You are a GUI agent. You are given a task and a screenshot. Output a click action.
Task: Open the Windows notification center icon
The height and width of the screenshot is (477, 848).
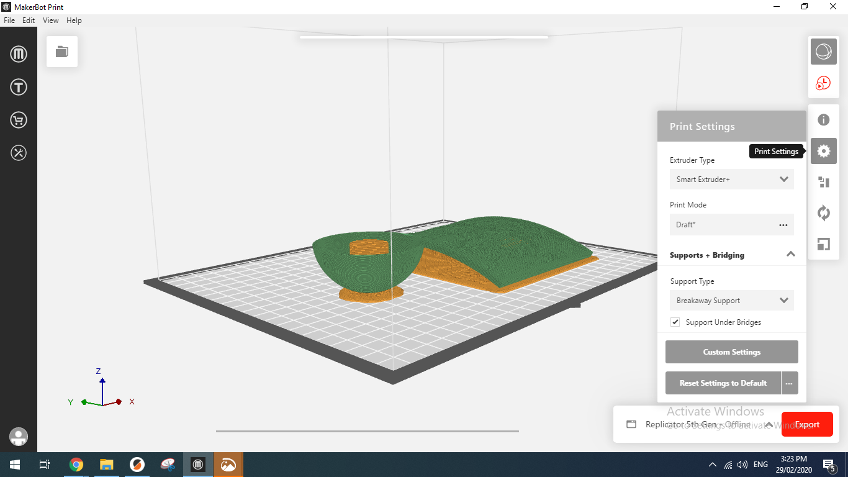click(x=829, y=465)
